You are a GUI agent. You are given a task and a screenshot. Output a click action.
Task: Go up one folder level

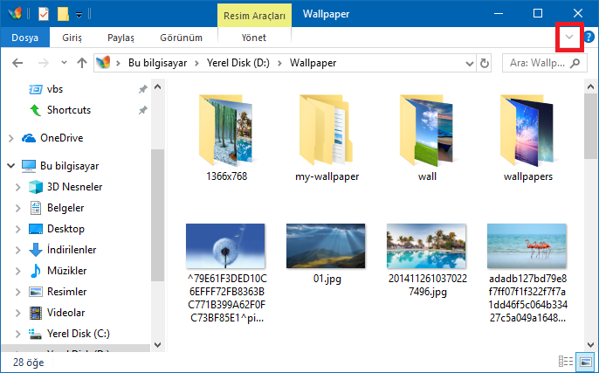(x=82, y=63)
